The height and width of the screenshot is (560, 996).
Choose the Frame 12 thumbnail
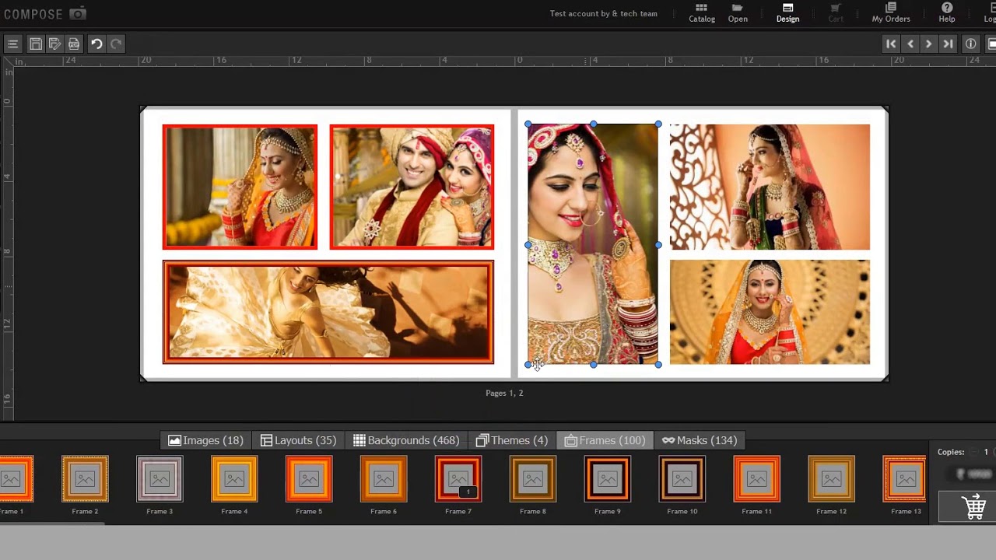tap(832, 479)
